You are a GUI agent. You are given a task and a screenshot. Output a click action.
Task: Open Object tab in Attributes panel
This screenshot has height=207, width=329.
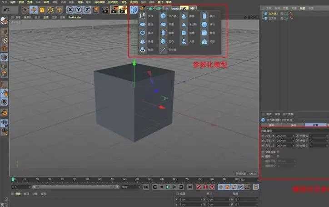tap(315, 125)
